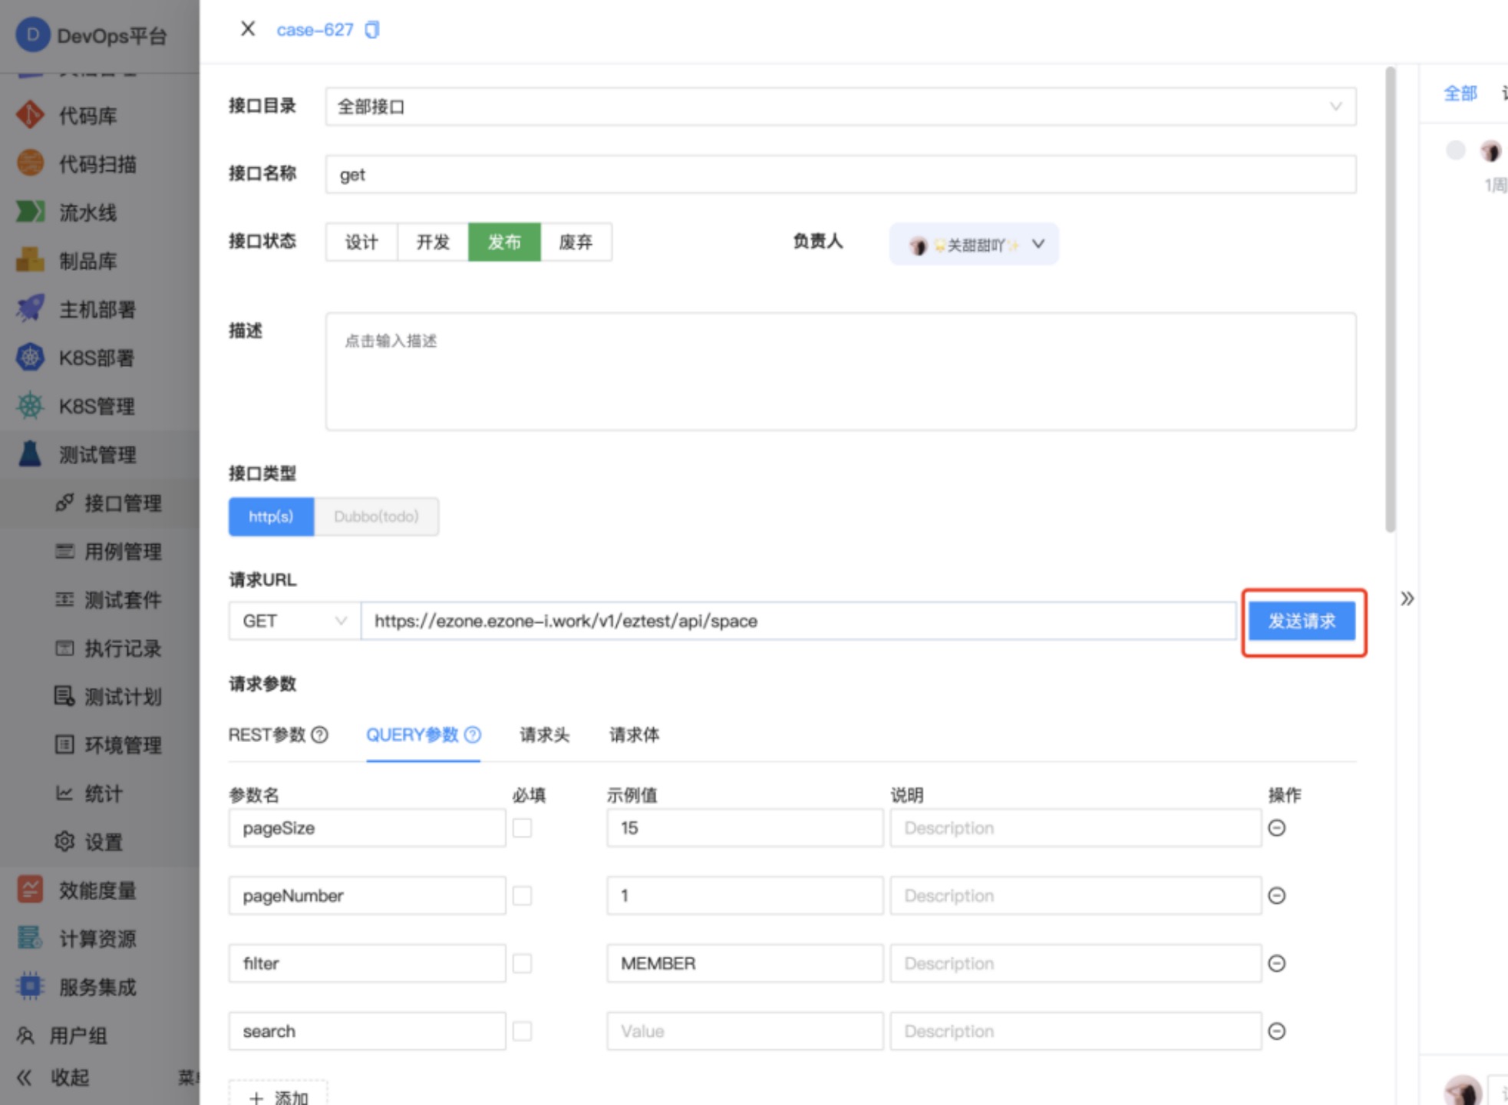
Task: Remove the pageNumber parameter with minus icon
Action: point(1276,896)
